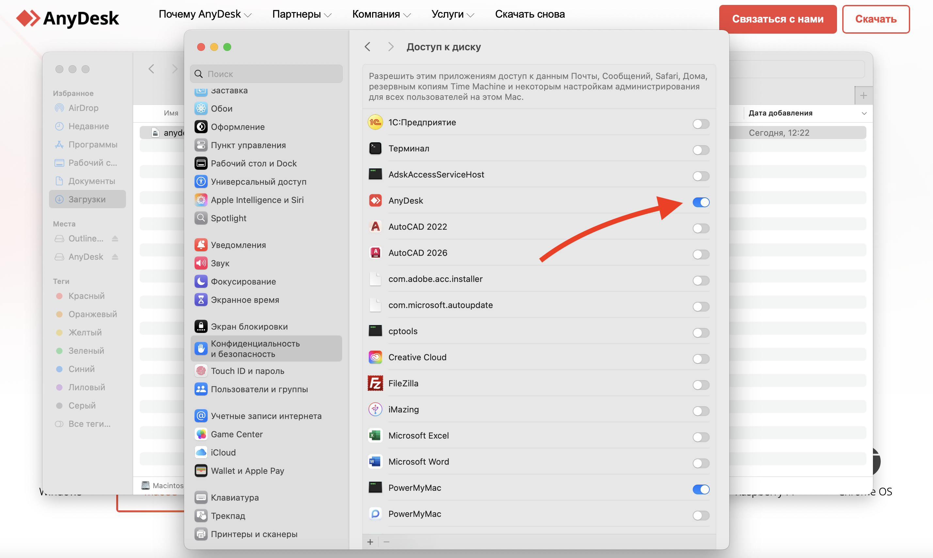Select Клавиатура in settings sidebar
The width and height of the screenshot is (933, 558).
pos(266,497)
